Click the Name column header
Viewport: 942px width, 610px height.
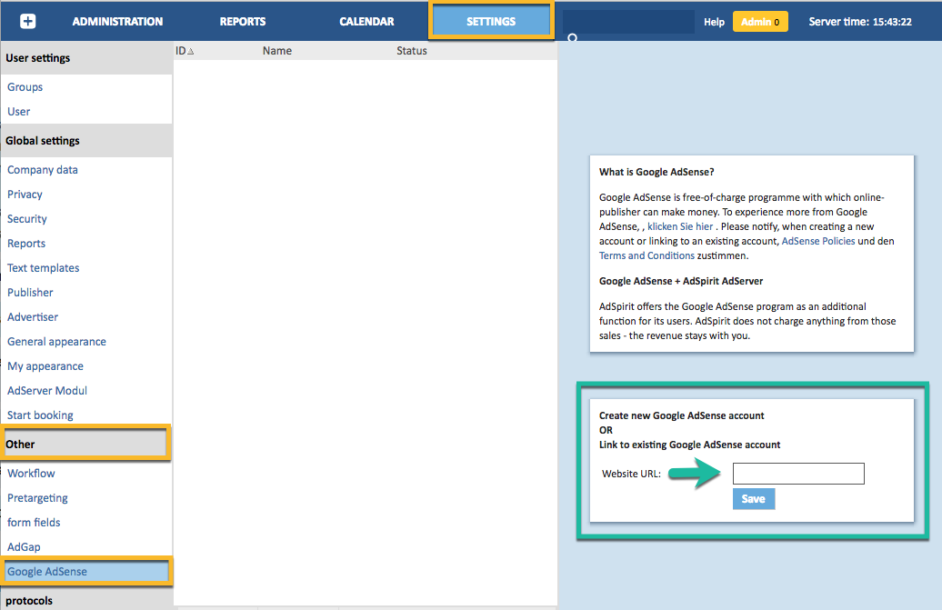point(277,51)
